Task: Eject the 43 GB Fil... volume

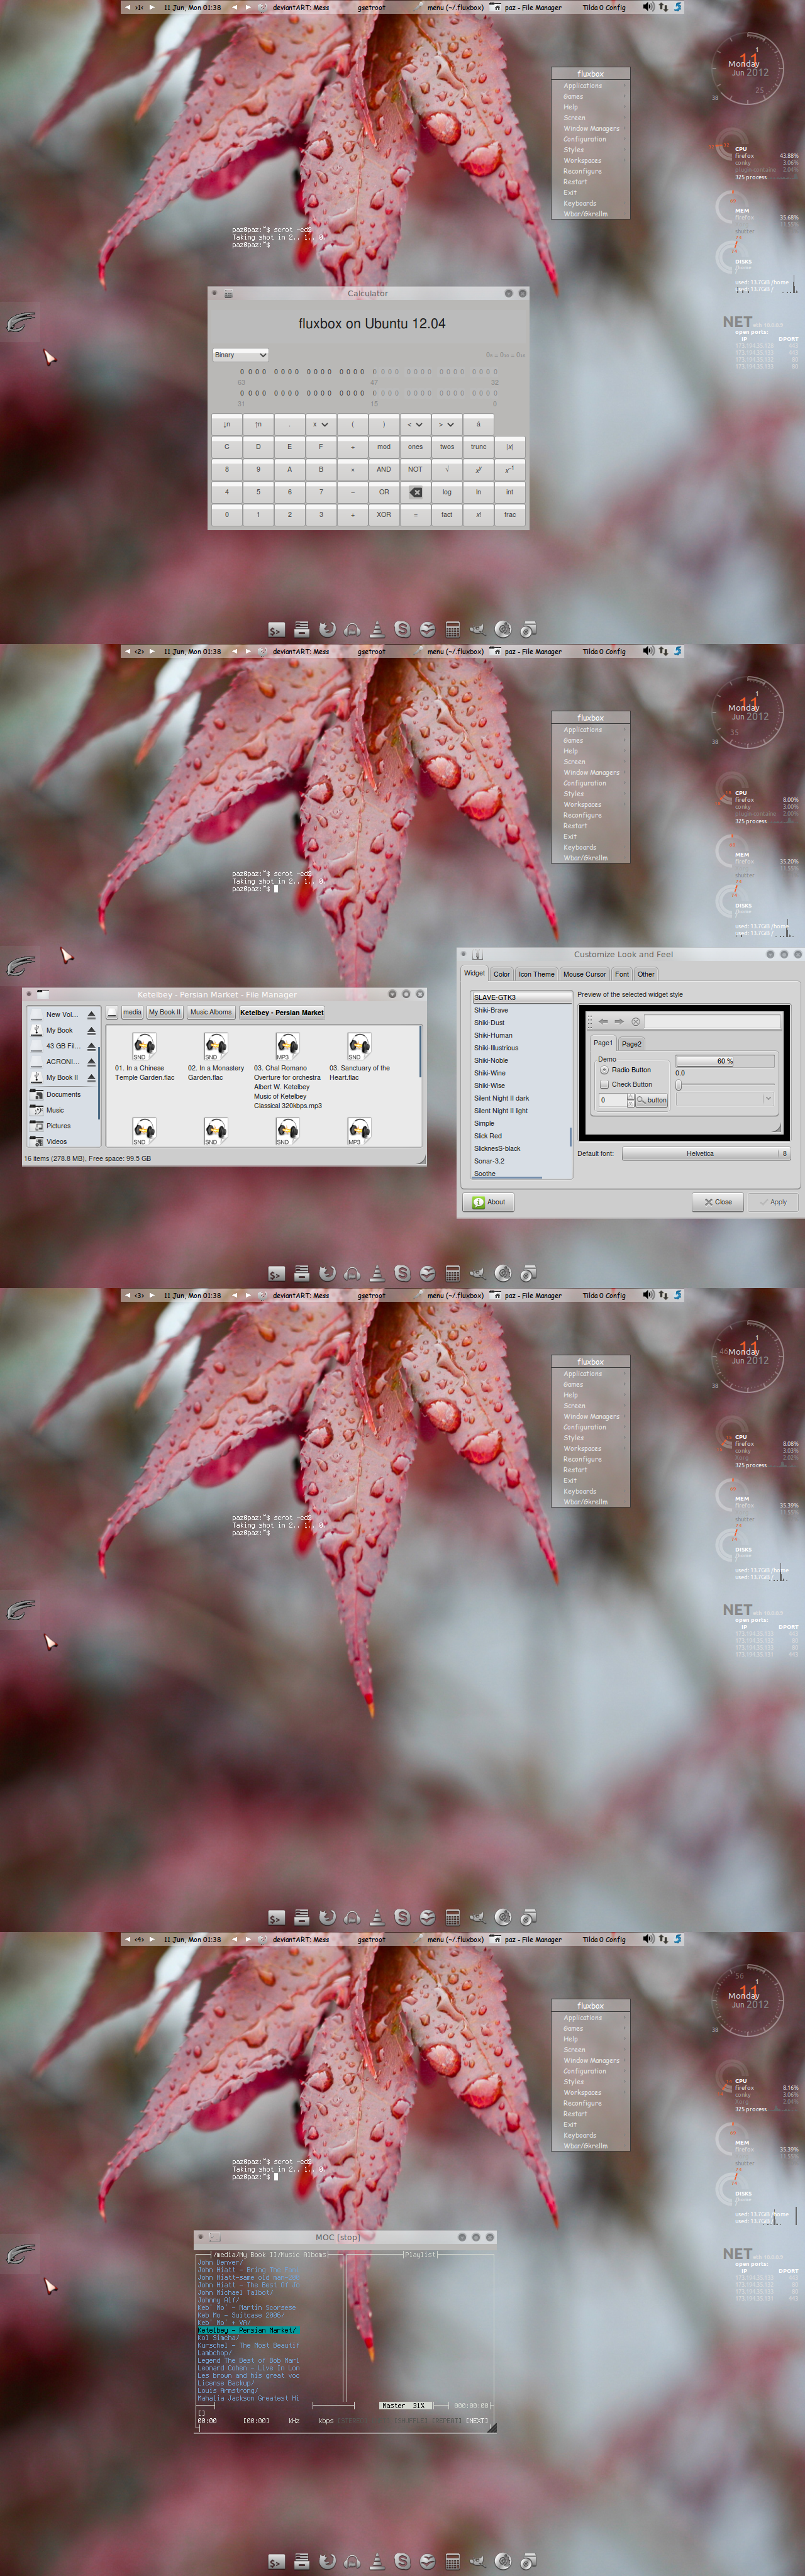Action: click(x=91, y=1046)
